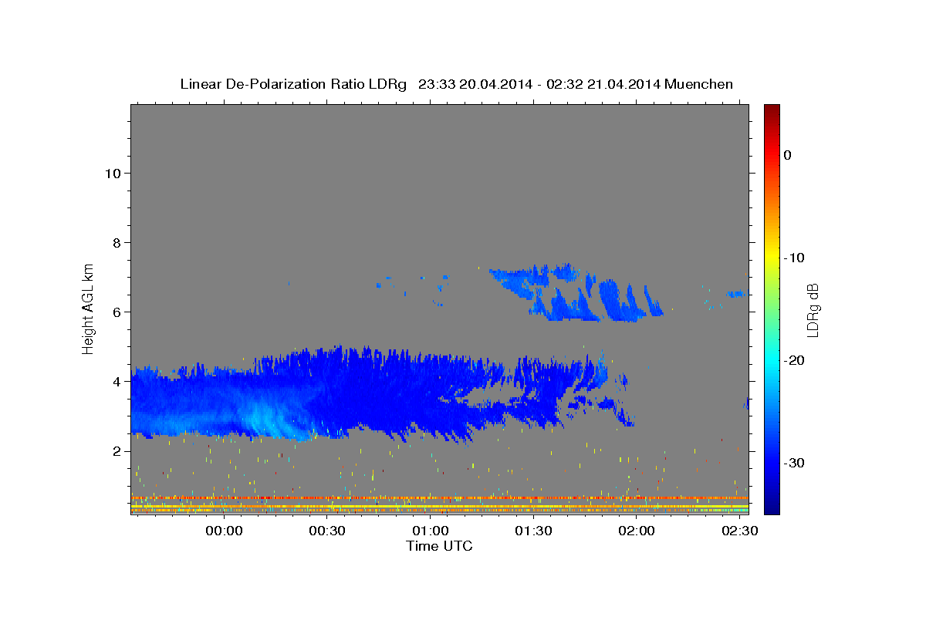The image size is (926, 617).
Task: Click the x-axis tick label '00:00'
Action: 225,531
